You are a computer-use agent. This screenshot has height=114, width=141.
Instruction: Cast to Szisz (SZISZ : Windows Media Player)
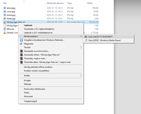(x=108, y=40)
